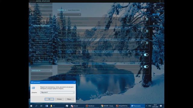Screen dimensions: 193x108
Task: Click the trash icon of fourth theme
Action: [141, 55]
